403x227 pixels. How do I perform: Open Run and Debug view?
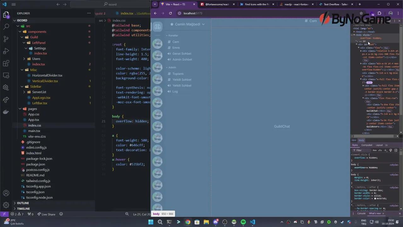point(6,51)
